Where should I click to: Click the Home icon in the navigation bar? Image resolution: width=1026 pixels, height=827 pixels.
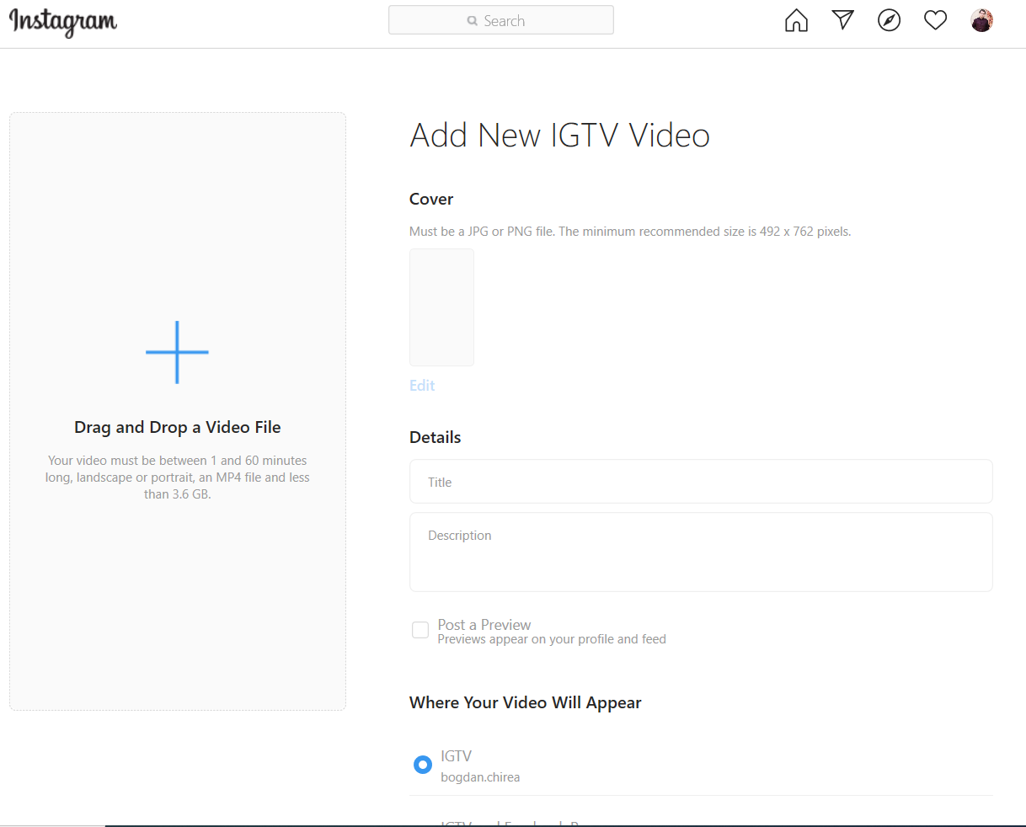coord(795,19)
